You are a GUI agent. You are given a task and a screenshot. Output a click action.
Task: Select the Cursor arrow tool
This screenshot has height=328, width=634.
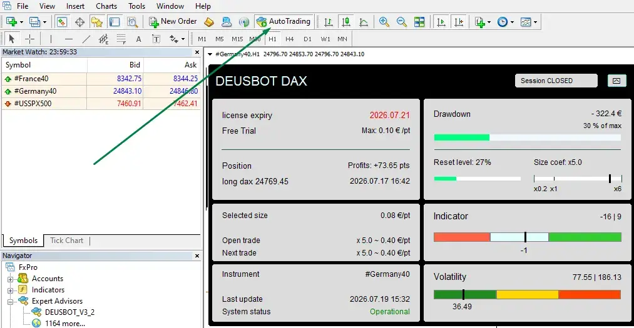11,39
